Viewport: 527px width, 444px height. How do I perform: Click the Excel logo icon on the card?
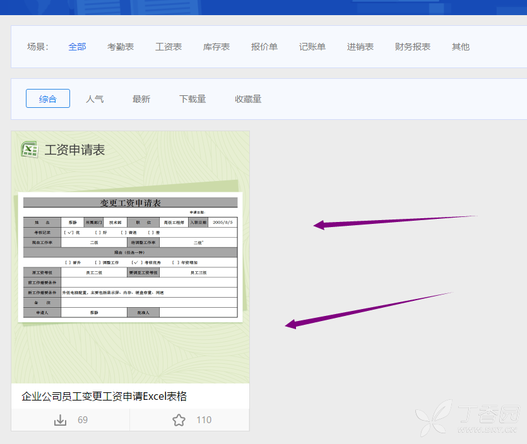30,149
